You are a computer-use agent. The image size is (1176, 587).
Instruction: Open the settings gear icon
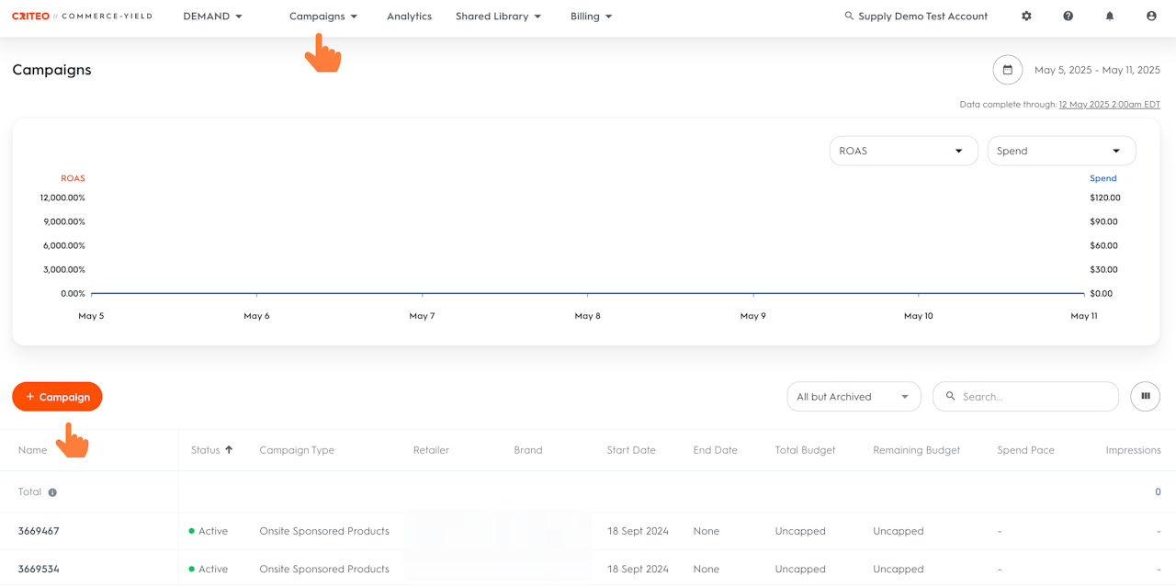click(1026, 17)
